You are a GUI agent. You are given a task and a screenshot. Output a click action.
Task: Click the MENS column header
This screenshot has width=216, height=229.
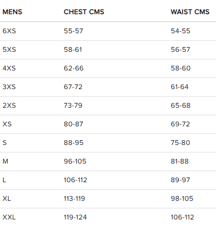[x=13, y=12]
